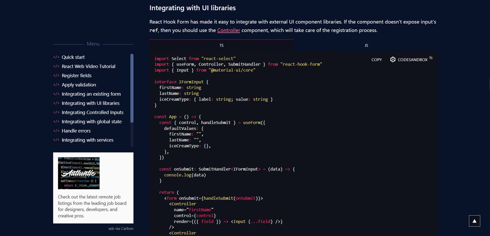Click the Menu label in the sidebar
This screenshot has width=490, height=236.
(93, 44)
